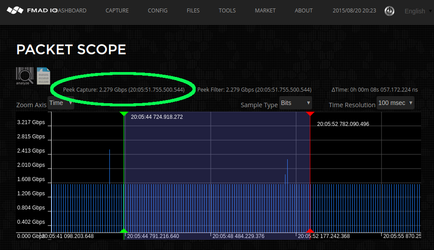The width and height of the screenshot is (434, 250).
Task: Expand the Zoom Axis dropdown
Action: coord(60,103)
